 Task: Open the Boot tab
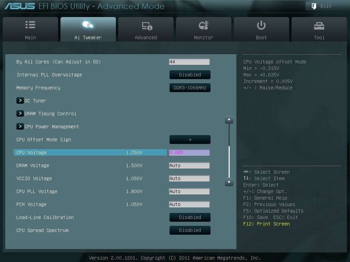click(261, 29)
